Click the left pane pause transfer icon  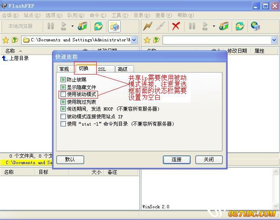tap(50, 26)
